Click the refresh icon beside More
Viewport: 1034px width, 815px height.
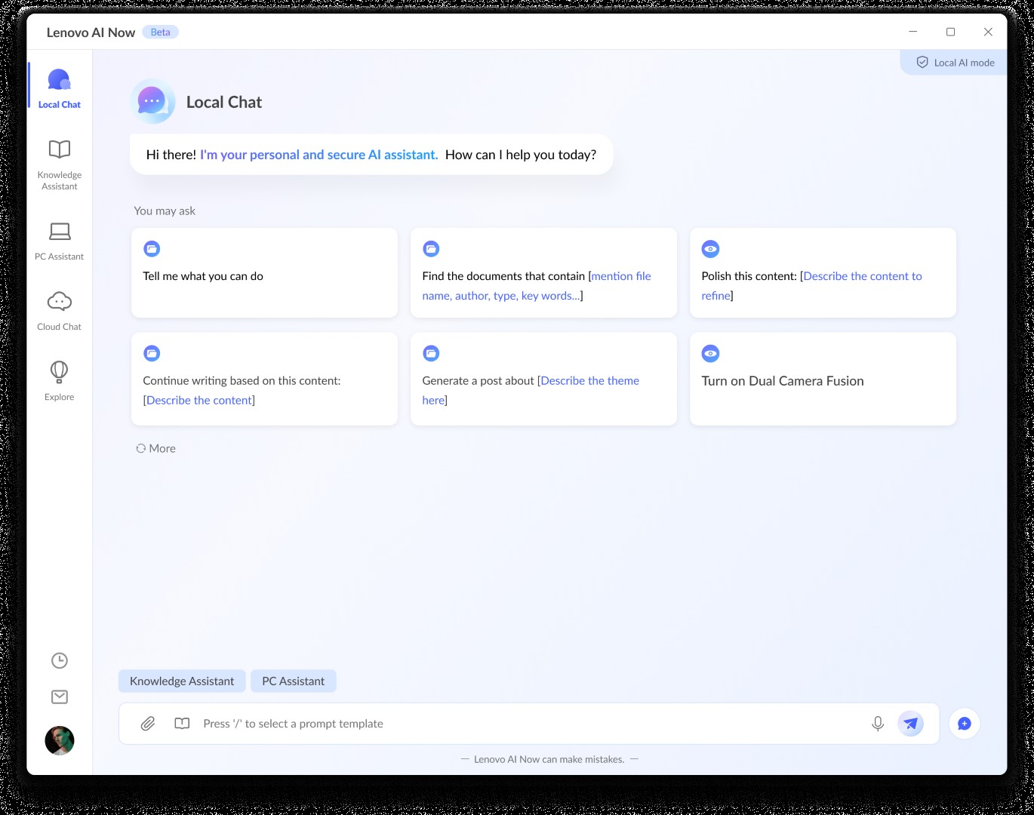[141, 448]
